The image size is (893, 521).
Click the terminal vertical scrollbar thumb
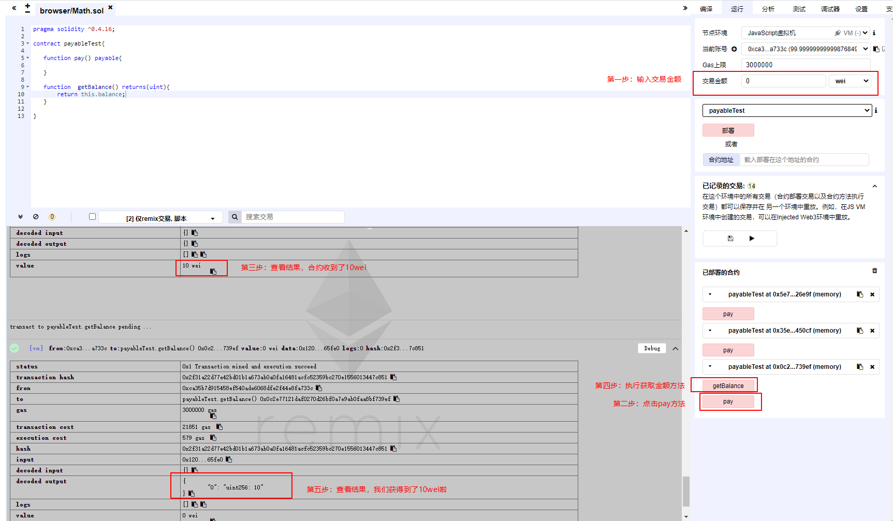[x=686, y=492]
